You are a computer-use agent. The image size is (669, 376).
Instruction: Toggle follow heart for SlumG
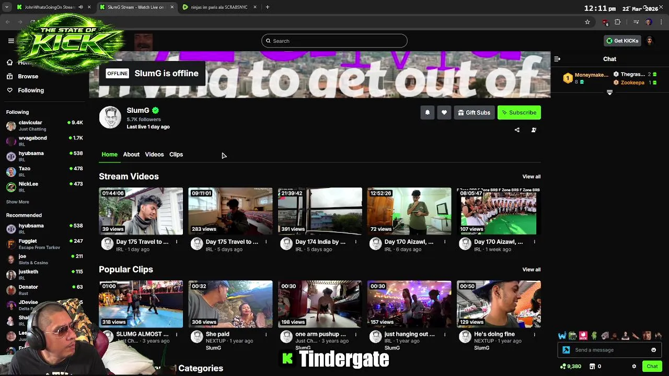click(444, 112)
